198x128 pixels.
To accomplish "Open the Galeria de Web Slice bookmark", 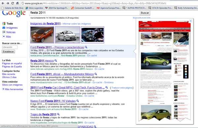I will [13, 8].
